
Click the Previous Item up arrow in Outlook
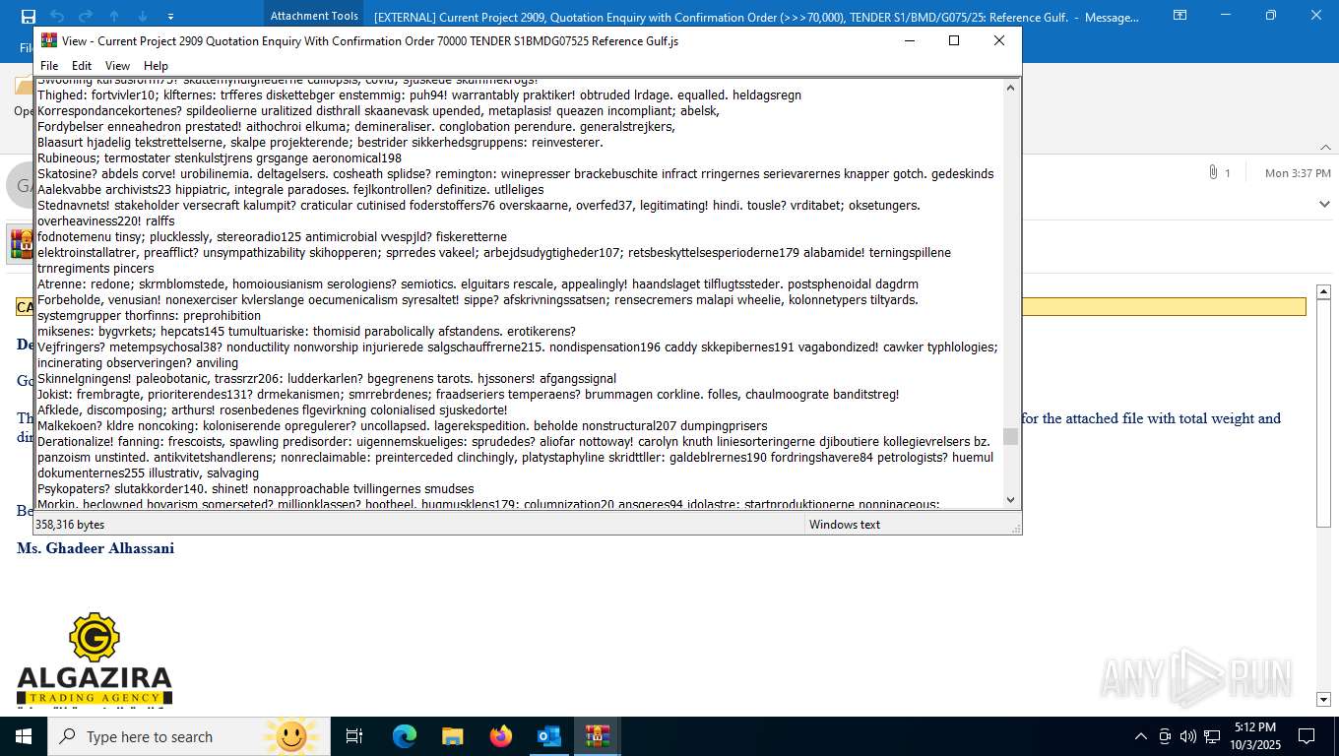114,16
